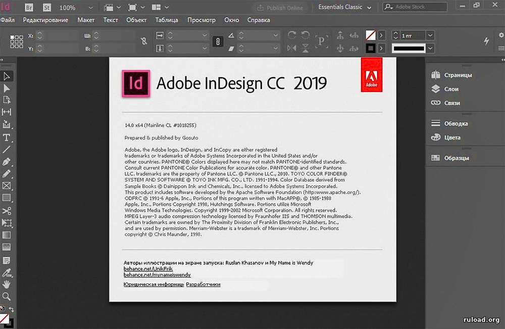505x329 pixels.
Task: Increase stroke weight with stepper
Action: click(396, 33)
